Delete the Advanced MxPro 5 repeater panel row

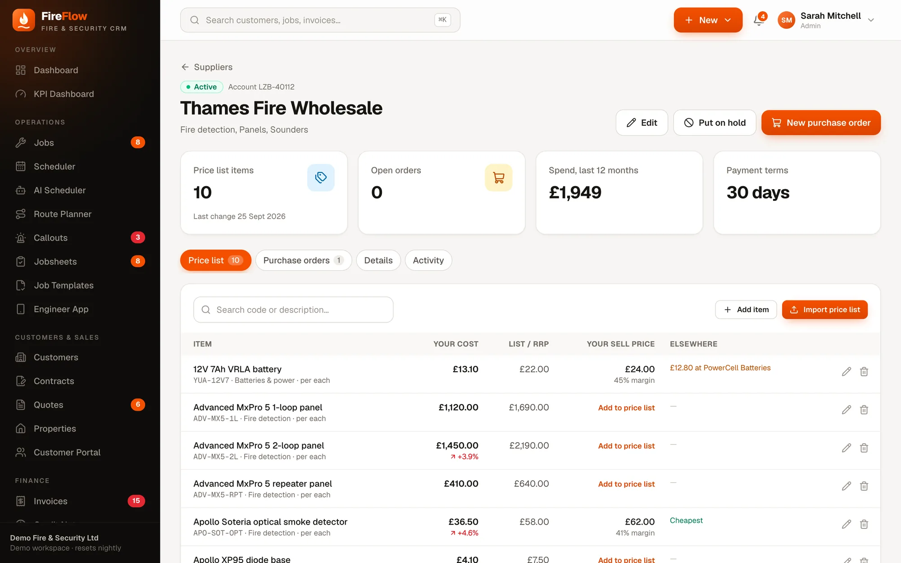pos(864,486)
